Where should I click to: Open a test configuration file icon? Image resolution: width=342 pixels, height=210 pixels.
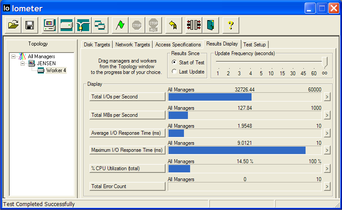[x=13, y=25]
